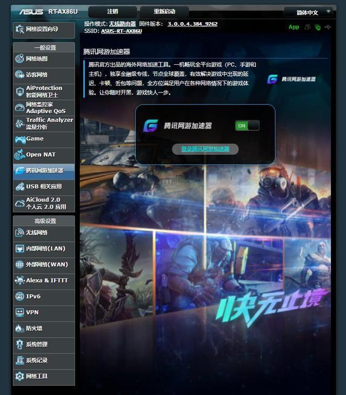Open the 简体中文 language dropdown
This screenshot has height=395, width=346.
coord(309,12)
